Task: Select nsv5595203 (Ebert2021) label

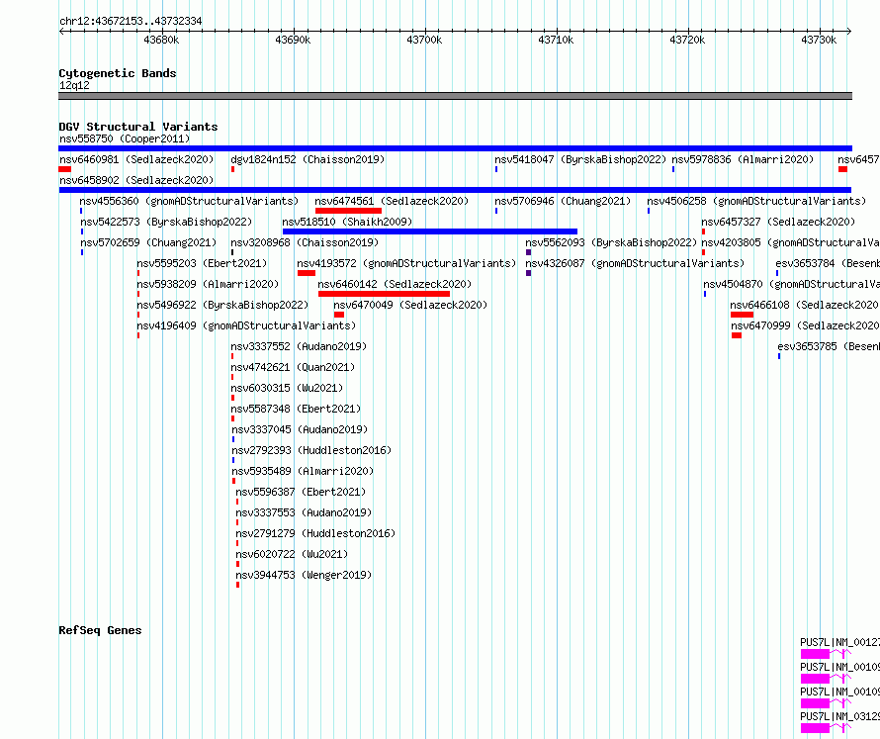Action: pyautogui.click(x=202, y=263)
